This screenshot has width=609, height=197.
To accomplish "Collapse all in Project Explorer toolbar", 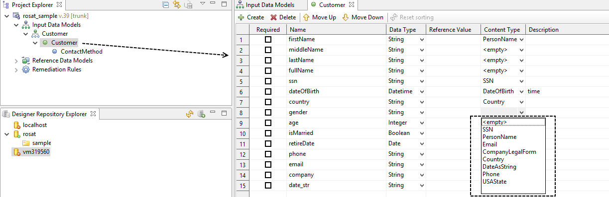I will (x=166, y=5).
